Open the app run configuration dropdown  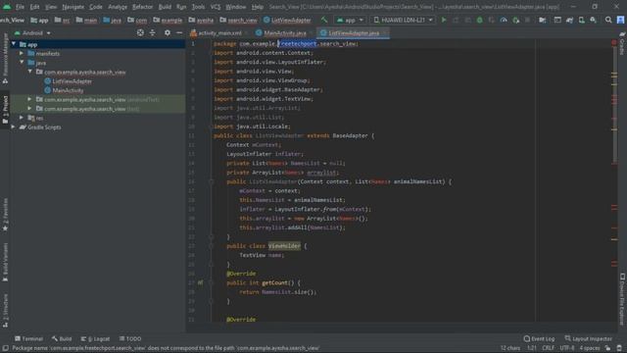tap(350, 20)
